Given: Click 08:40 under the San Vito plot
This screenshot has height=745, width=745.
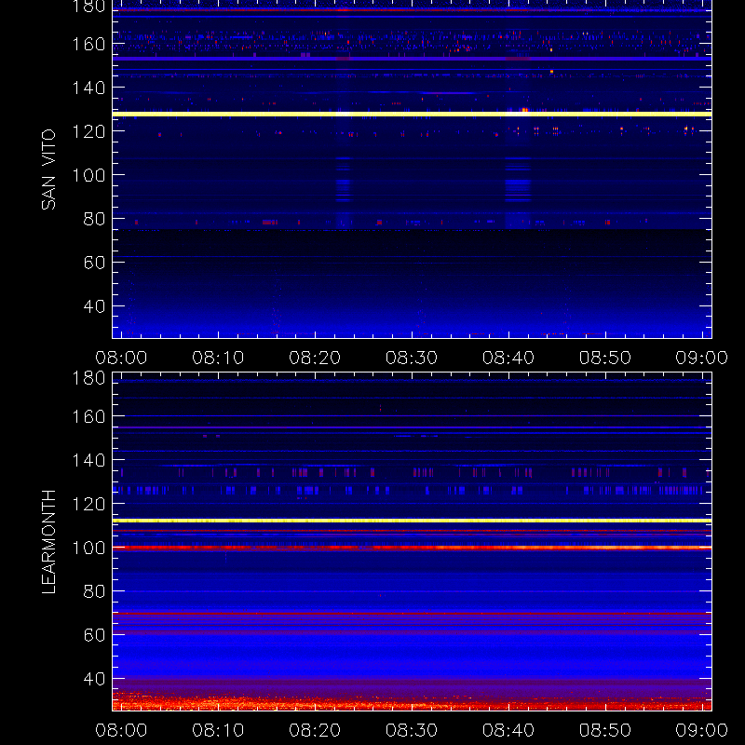Looking at the screenshot, I should click(x=508, y=358).
